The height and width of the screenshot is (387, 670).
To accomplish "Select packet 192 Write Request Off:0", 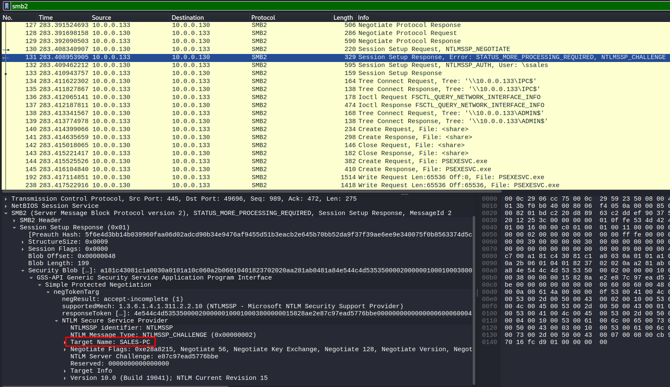I will 336,177.
